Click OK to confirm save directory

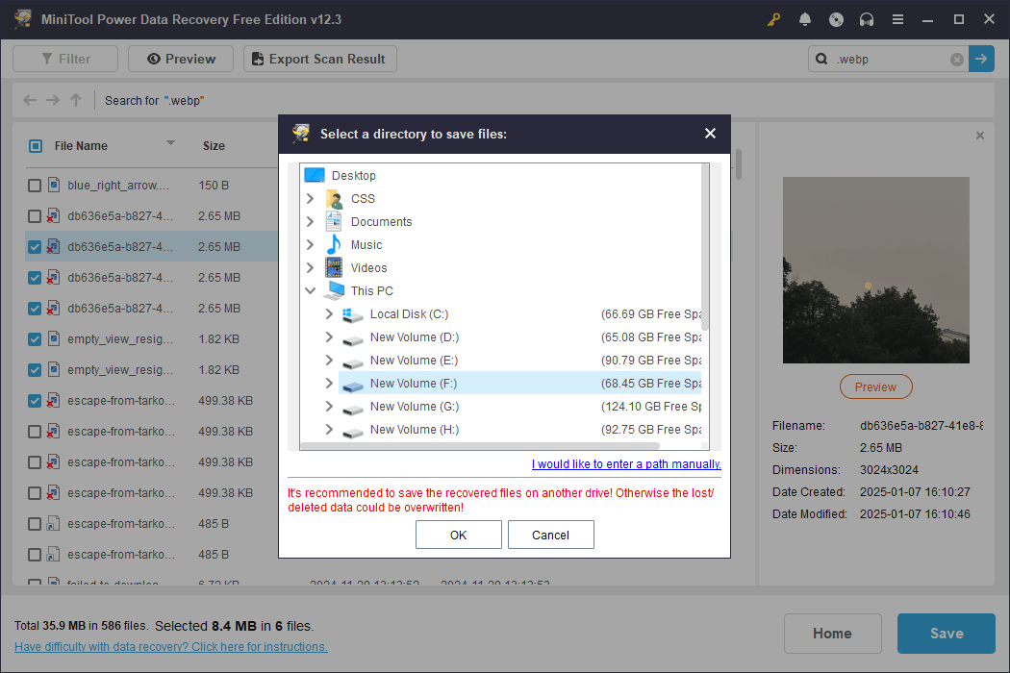[459, 535]
